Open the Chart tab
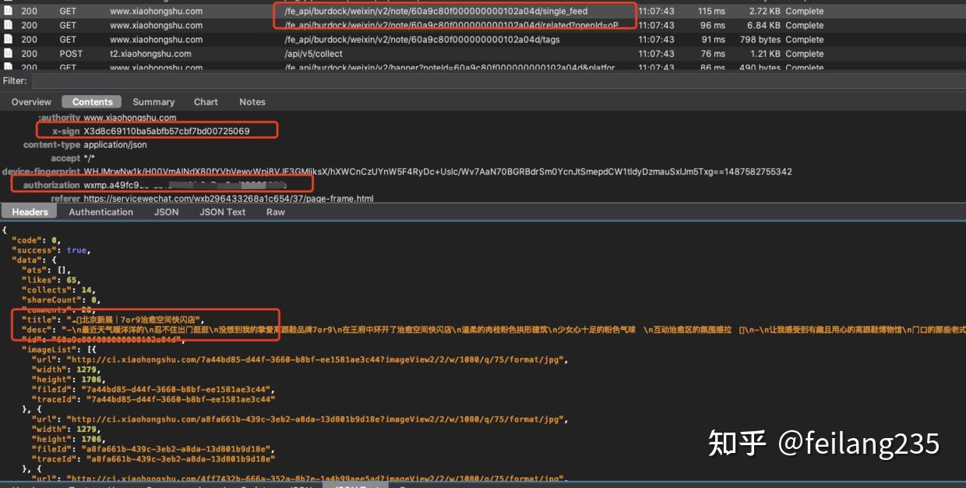The width and height of the screenshot is (966, 488). point(206,102)
